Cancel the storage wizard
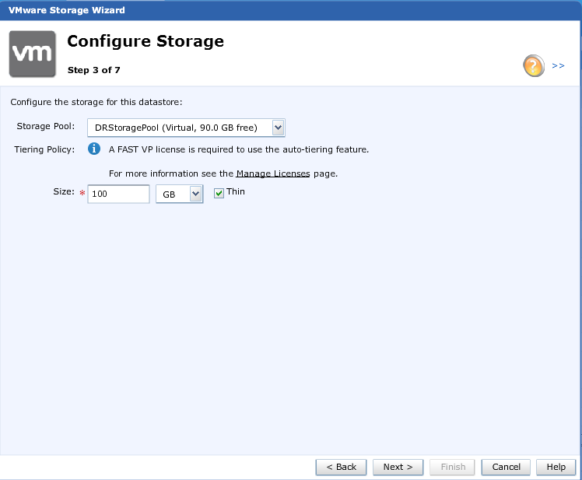 click(506, 467)
